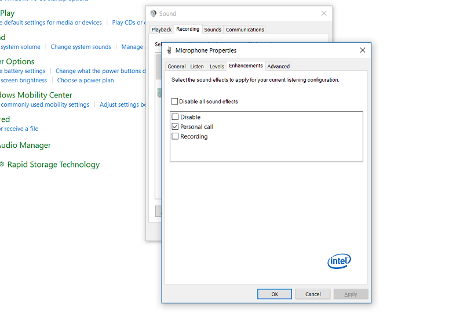Open Choose a power plan link

(x=85, y=81)
